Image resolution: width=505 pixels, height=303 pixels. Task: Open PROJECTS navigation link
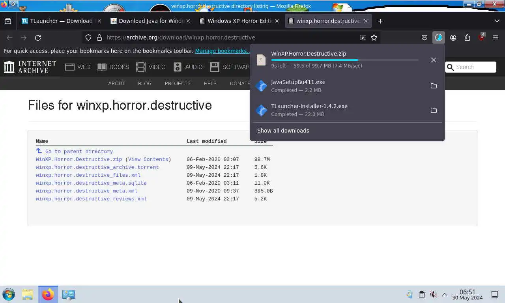point(178,84)
